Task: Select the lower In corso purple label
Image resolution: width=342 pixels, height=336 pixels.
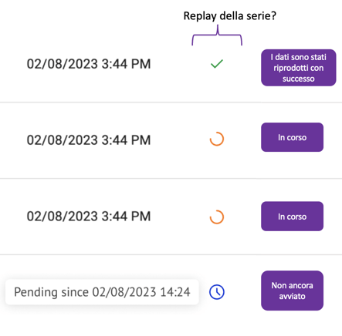Action: pos(292,217)
